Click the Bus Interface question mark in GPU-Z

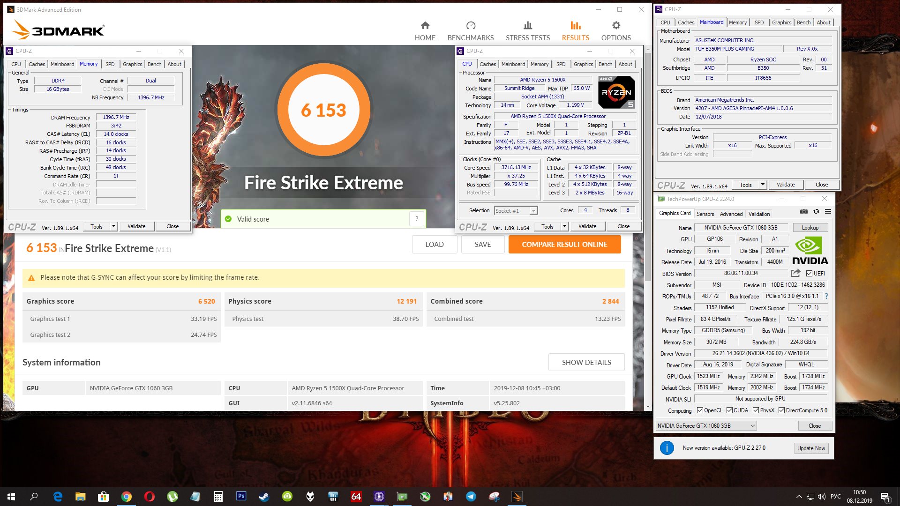click(826, 296)
